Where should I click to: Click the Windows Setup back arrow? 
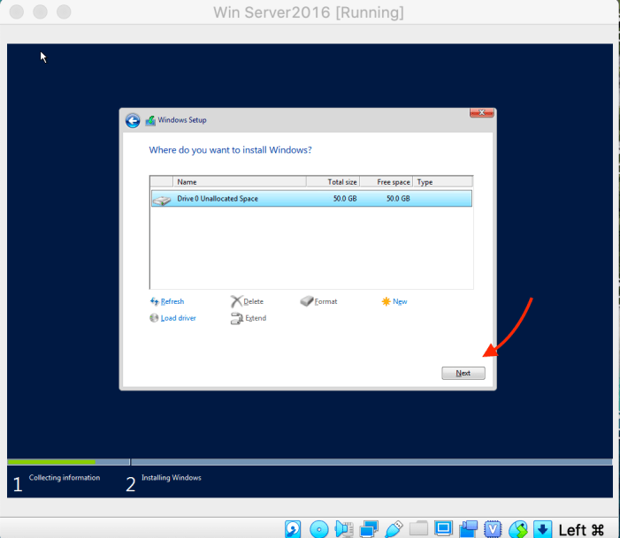(x=133, y=120)
